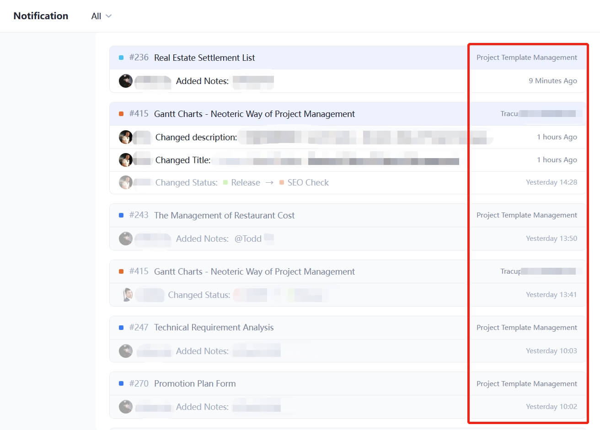The height and width of the screenshot is (430, 600).
Task: Click the 9 Minutes Ago timestamp
Action: [x=552, y=81]
